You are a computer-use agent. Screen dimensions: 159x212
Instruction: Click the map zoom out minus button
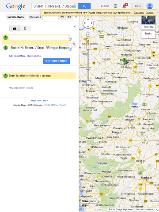click(88, 83)
